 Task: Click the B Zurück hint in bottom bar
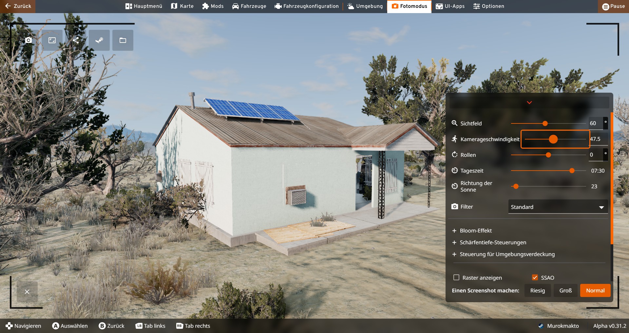pyautogui.click(x=112, y=326)
